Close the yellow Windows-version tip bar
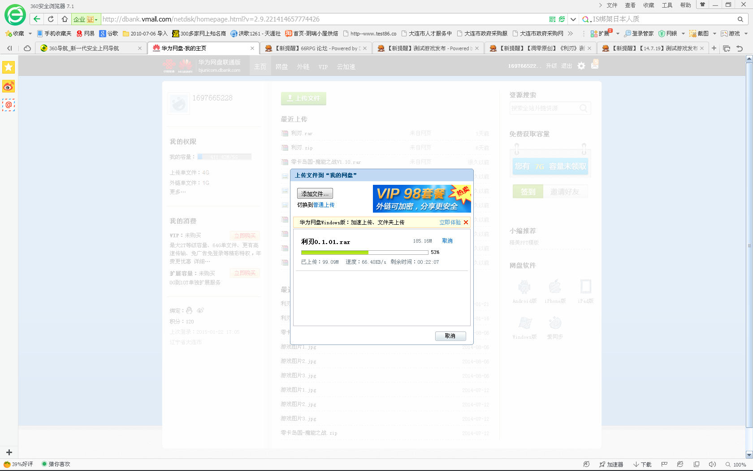 [x=466, y=222]
